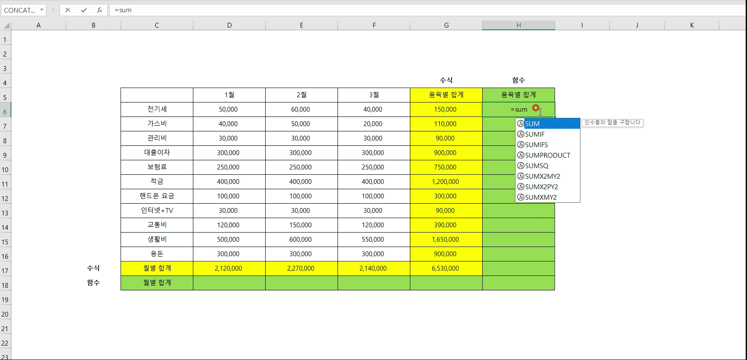Image resolution: width=747 pixels, height=360 pixels.
Task: Select column G header
Action: pyautogui.click(x=446, y=25)
